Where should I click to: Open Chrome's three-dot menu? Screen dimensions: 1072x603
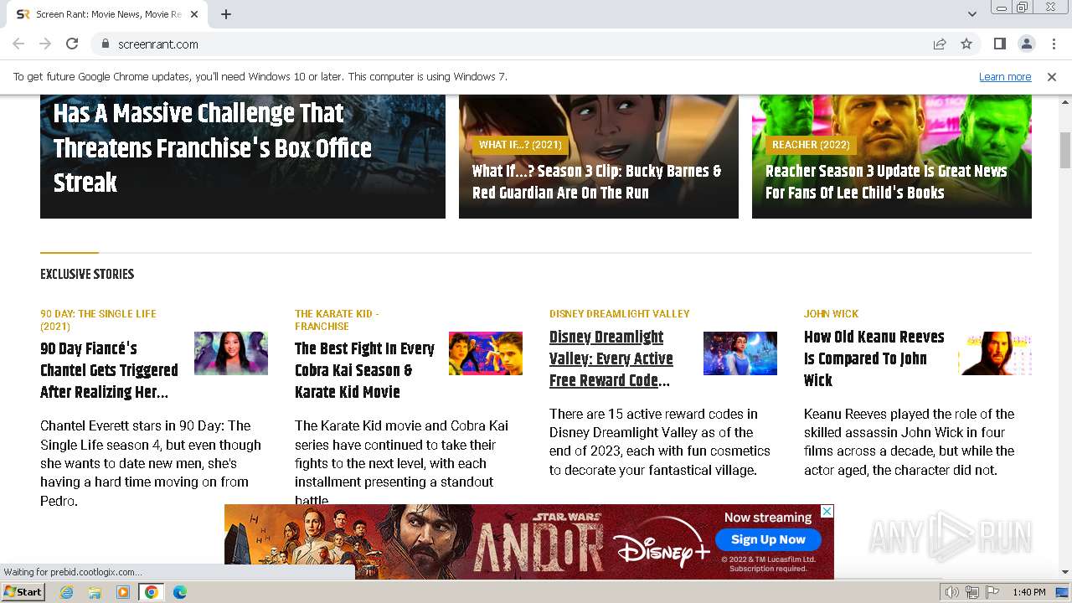(x=1054, y=44)
